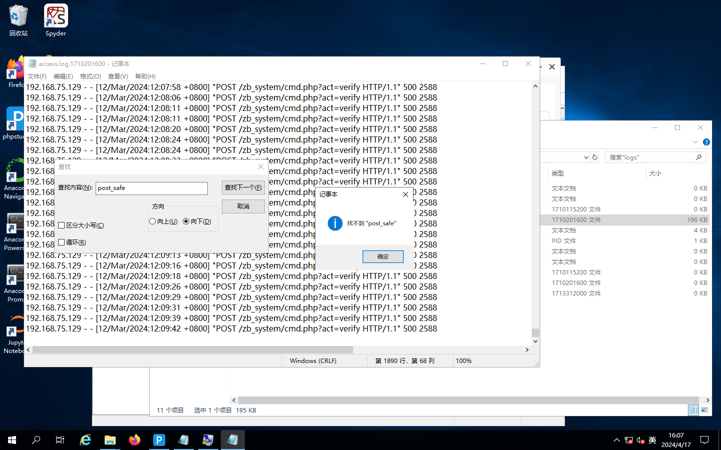The image size is (721, 450).
Task: Click Notepad horizontal scrollbar right arrow
Action: coord(527,350)
